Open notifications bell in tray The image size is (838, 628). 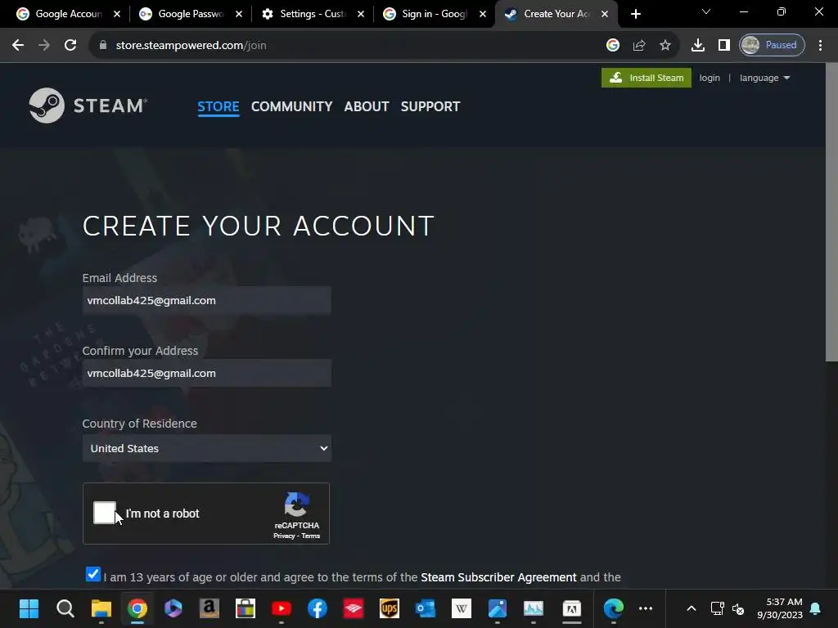[816, 608]
